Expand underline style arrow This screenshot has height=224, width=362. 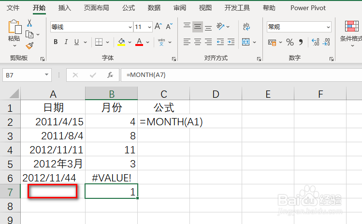[85, 42]
